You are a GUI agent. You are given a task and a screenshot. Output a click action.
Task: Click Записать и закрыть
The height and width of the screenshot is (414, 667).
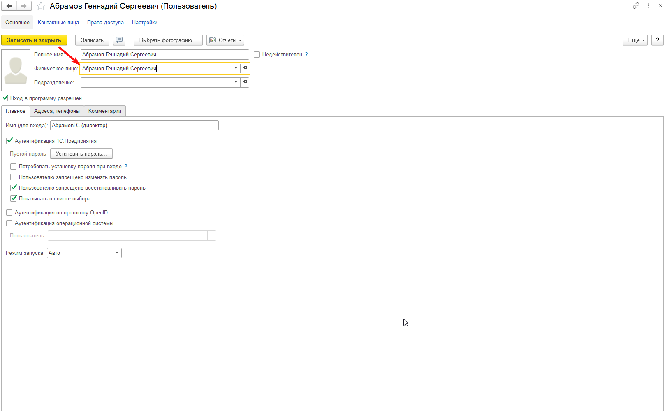(x=34, y=40)
